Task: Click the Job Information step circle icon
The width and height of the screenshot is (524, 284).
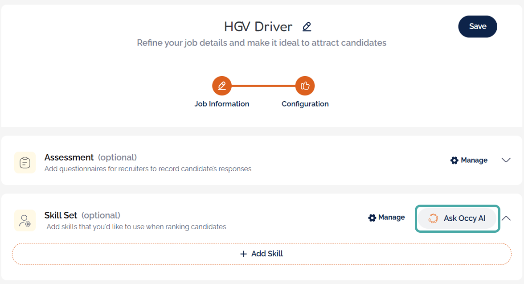Action: (x=222, y=86)
